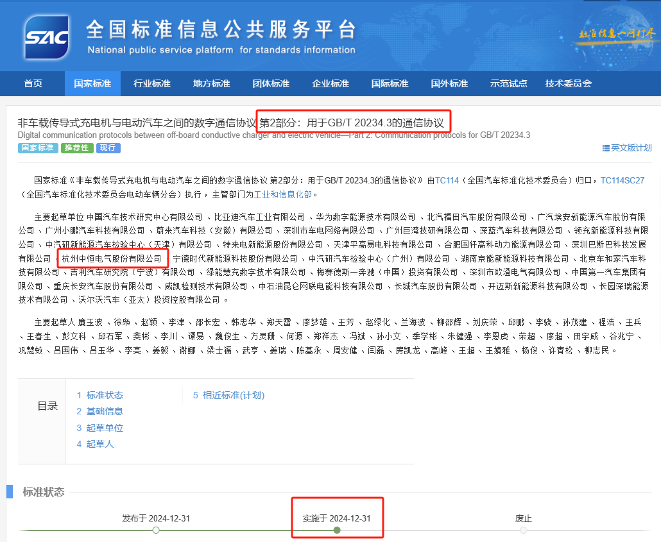661x542 pixels.
Task: Follow the TC114SC27 subcommittee link
Action: tap(622, 181)
